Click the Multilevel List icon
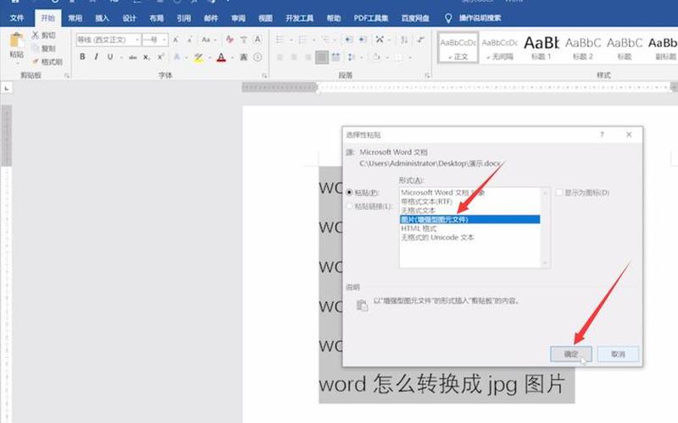This screenshot has height=423, width=678. 325,40
